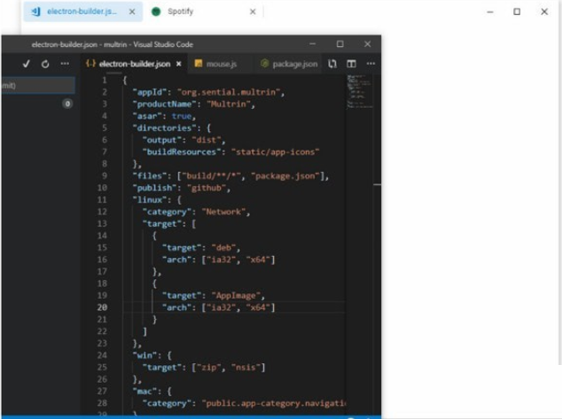Screen dimensions: 562x419
Task: Close the electron-builder.json editor tab
Action: 178,64
